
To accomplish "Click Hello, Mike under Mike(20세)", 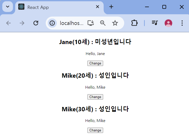I will 95,87.
